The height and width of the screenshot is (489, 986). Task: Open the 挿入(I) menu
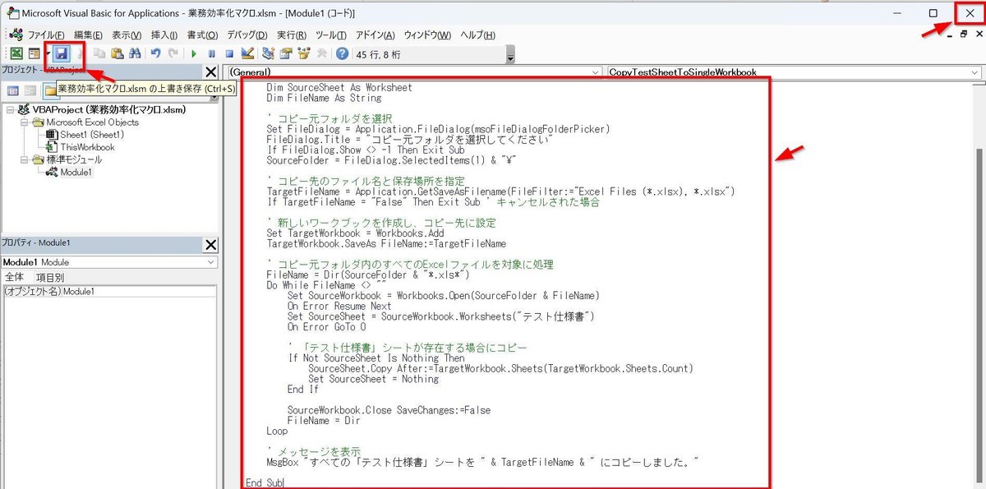point(164,35)
